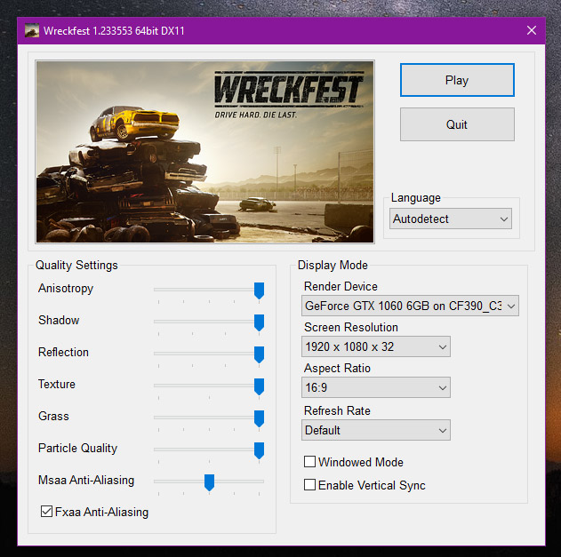Click the Display Mode group label
This screenshot has height=557, width=561.
click(x=333, y=266)
